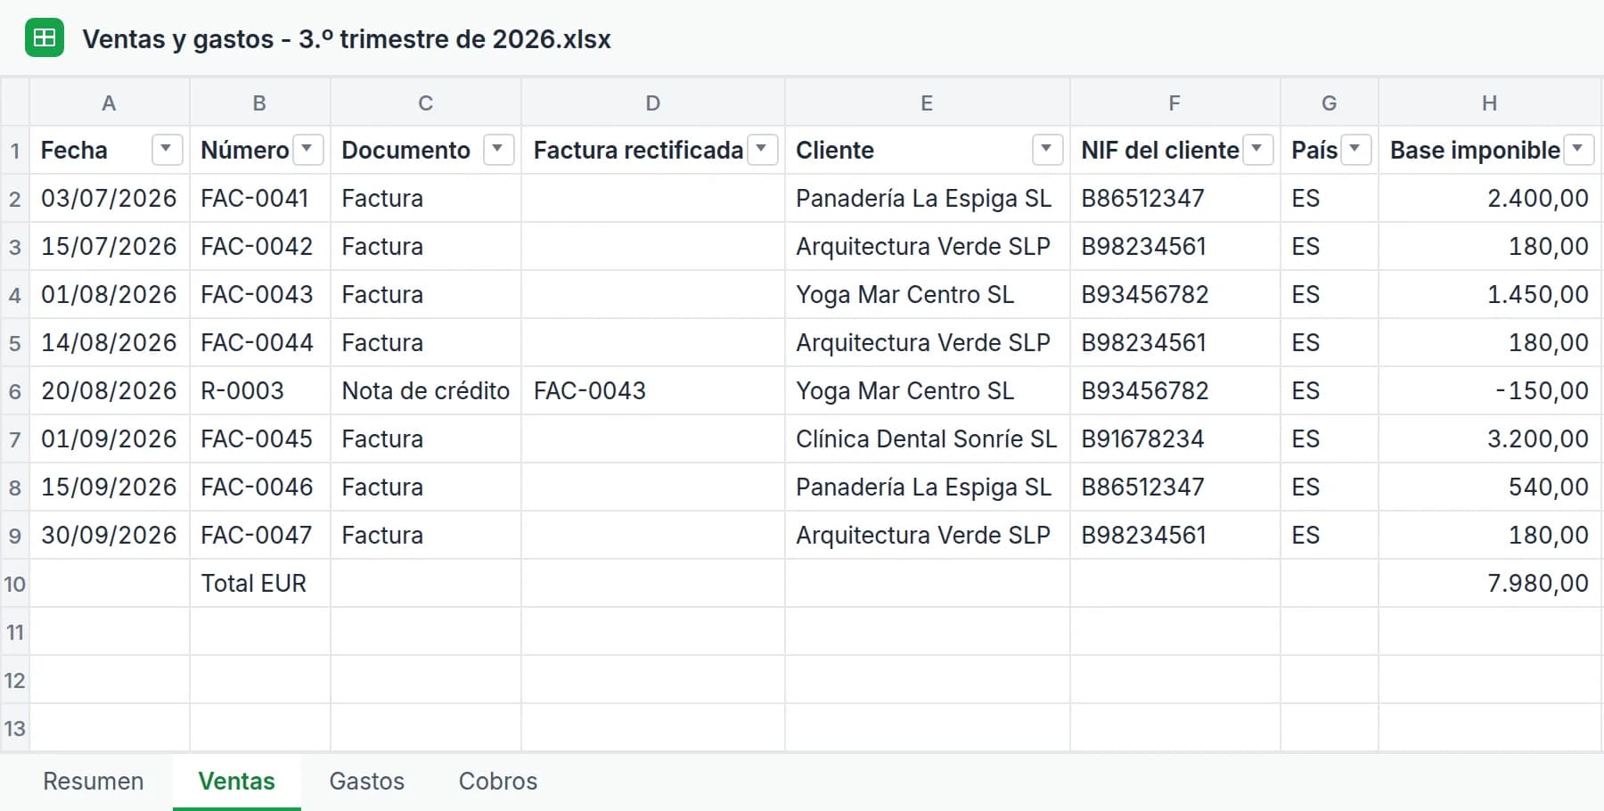Switch to the Gastos sheet tab
Screen dimensions: 1604x811
click(x=366, y=782)
